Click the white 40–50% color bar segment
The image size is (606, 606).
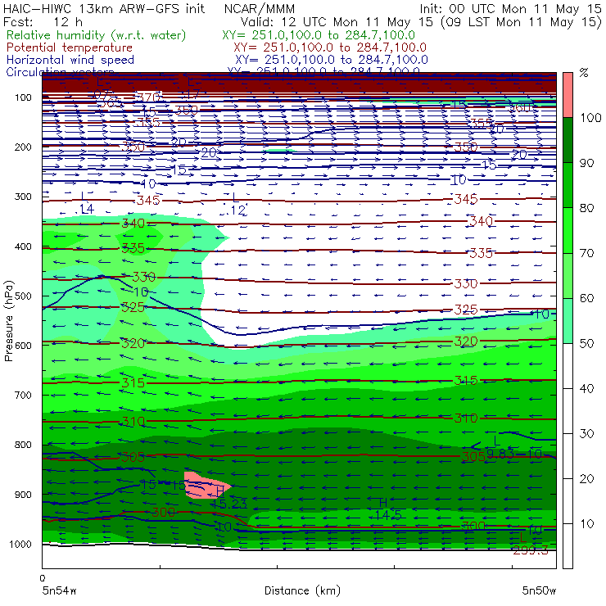tap(568, 365)
